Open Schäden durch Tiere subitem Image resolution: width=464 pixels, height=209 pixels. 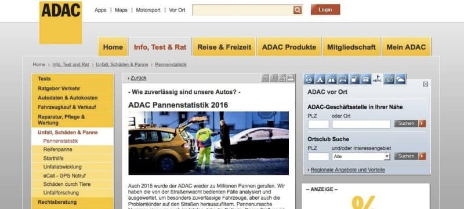[x=72, y=184]
